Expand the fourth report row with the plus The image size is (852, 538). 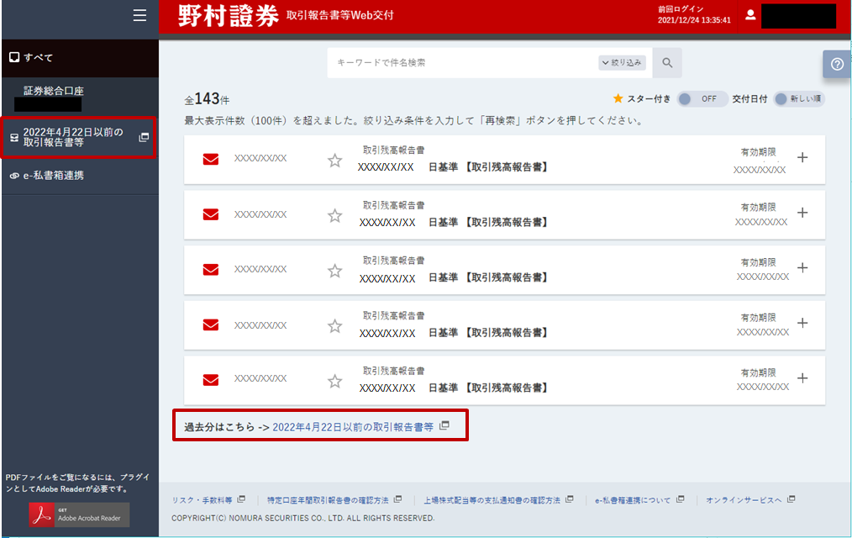(802, 323)
